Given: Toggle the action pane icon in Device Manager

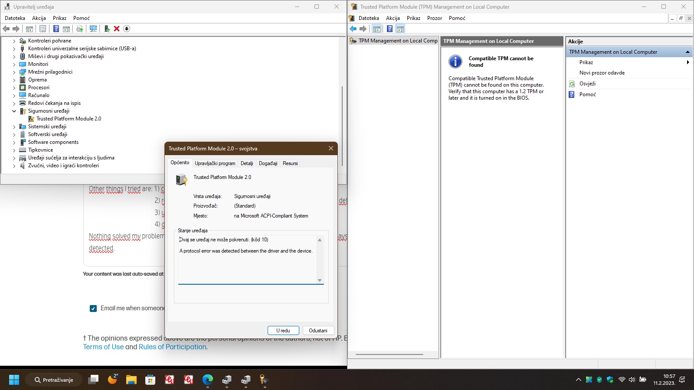Looking at the screenshot, I should coord(66,29).
